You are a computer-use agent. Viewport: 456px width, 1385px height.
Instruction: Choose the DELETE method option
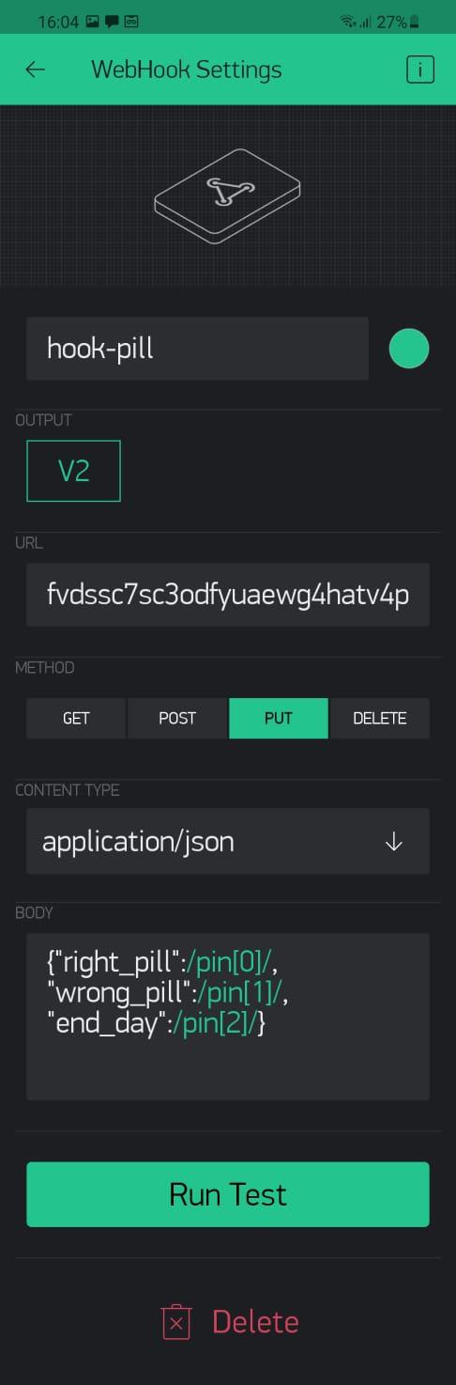pyautogui.click(x=380, y=718)
